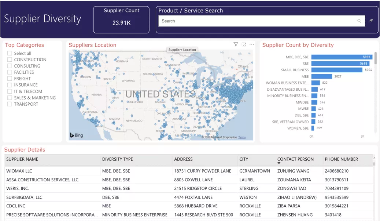Screen dimensions: 380x221
Task: Check the CONSTRUCTION category filter
Action: 9,59
